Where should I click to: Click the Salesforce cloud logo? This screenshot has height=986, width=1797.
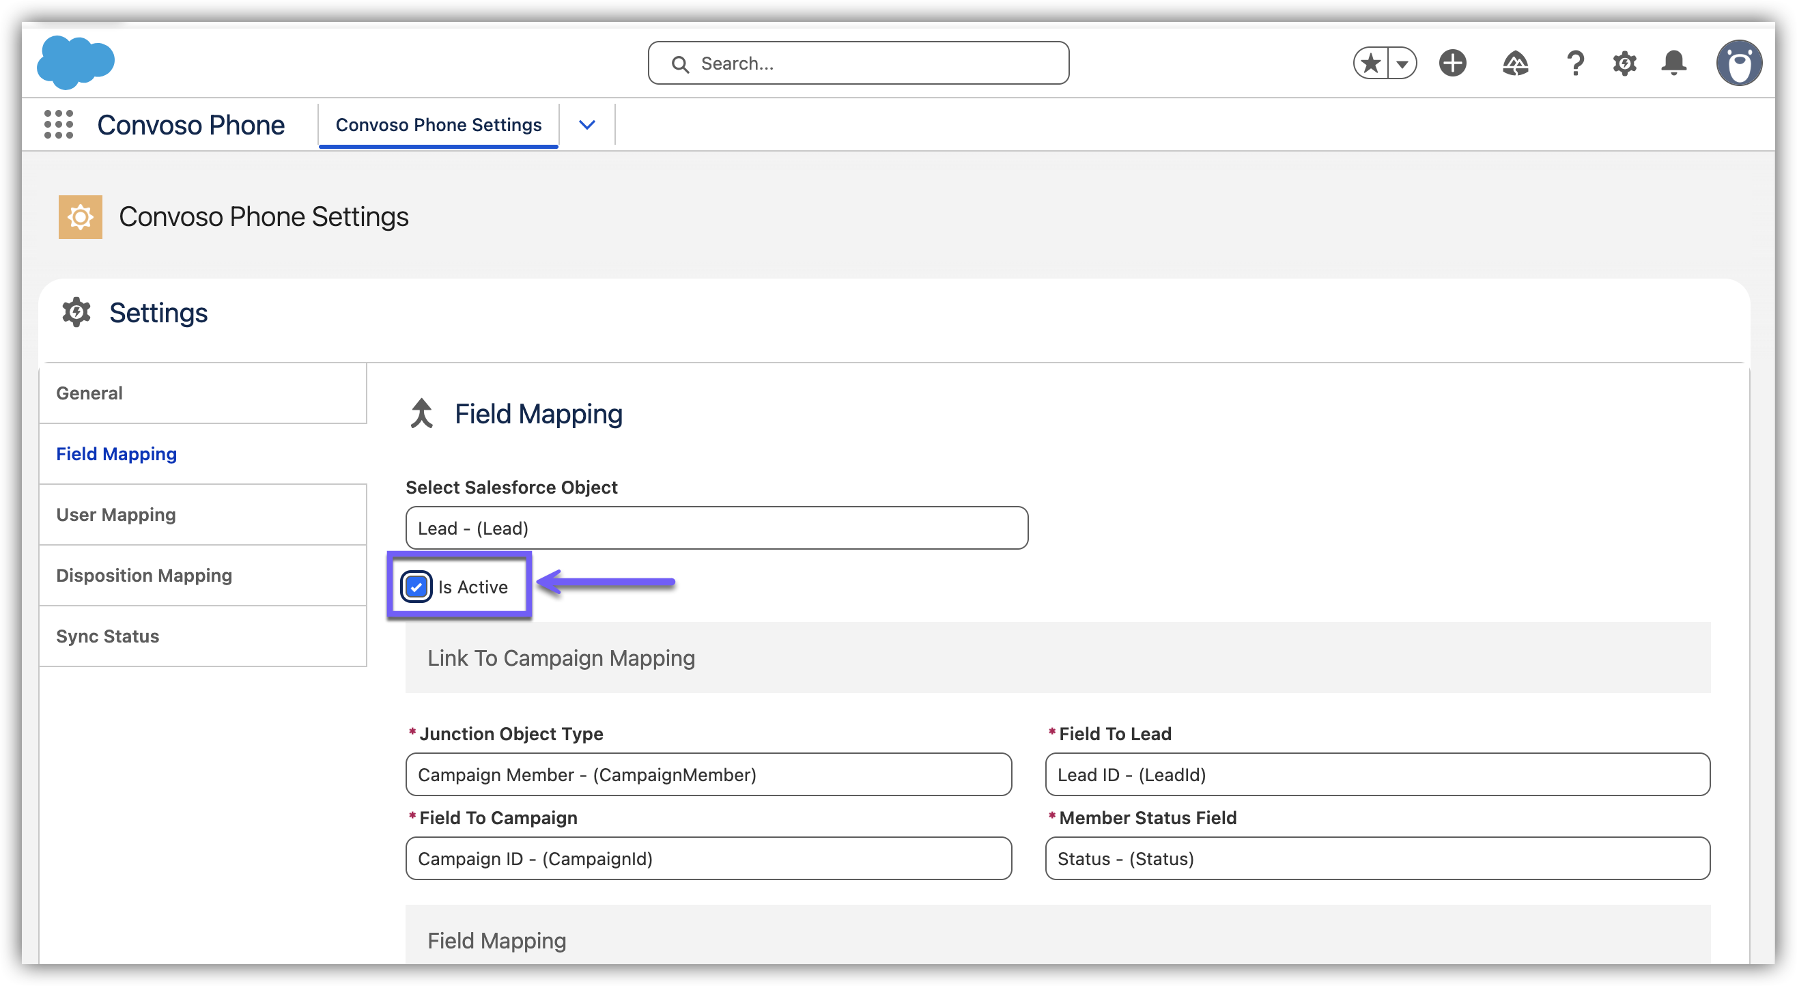(x=75, y=63)
